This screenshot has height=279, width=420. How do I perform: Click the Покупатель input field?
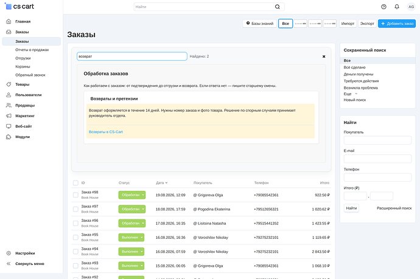[x=377, y=140]
